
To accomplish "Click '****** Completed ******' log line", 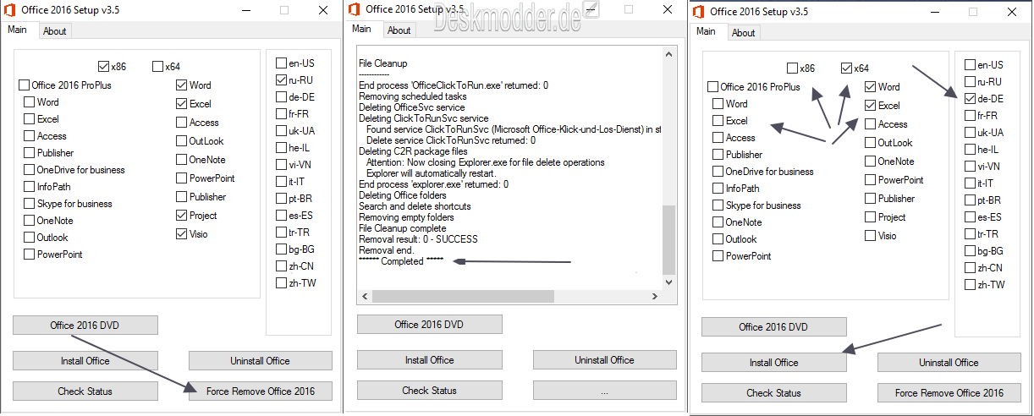I will [401, 261].
